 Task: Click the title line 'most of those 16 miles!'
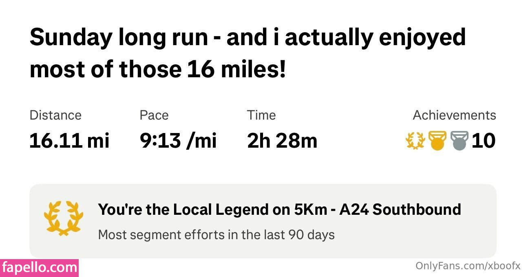pyautogui.click(x=158, y=69)
